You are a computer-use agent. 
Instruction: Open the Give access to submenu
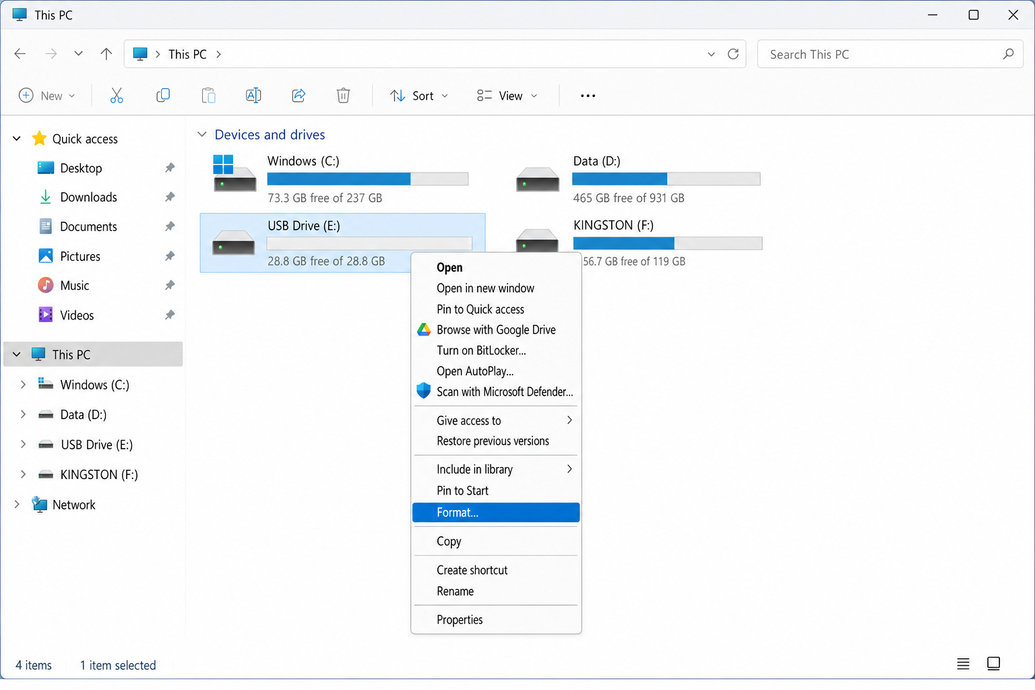496,420
